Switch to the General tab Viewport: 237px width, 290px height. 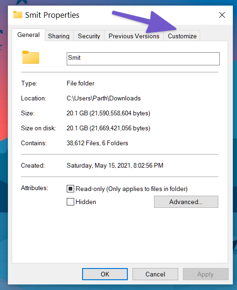pyautogui.click(x=28, y=35)
